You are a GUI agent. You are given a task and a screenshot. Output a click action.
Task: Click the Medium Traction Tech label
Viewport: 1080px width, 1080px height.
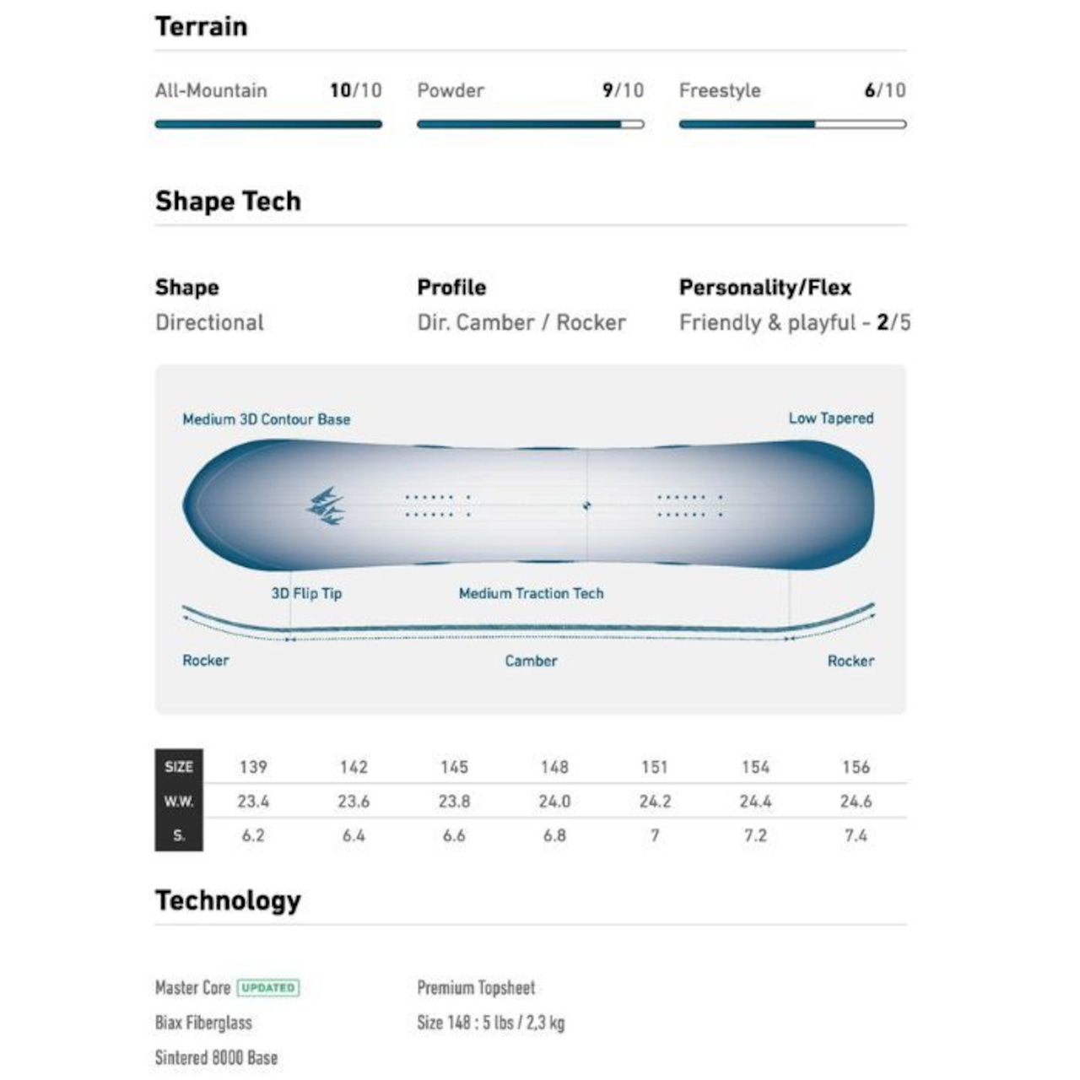click(x=531, y=593)
